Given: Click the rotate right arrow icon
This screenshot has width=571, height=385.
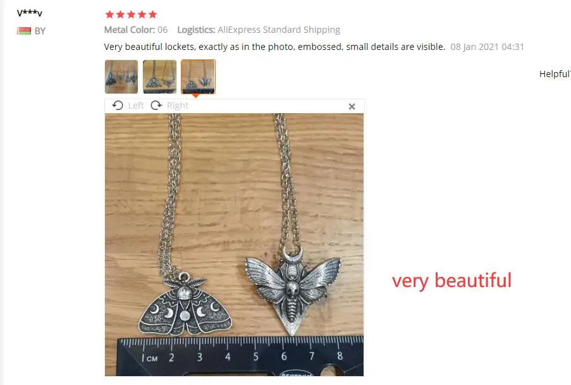Looking at the screenshot, I should 156,106.
